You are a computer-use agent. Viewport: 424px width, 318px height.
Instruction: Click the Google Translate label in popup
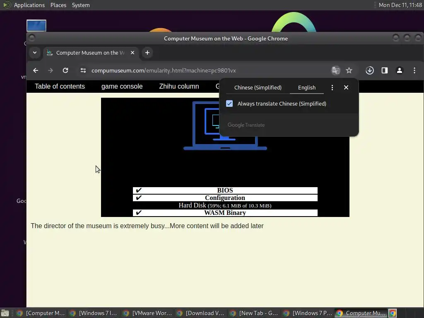[246, 125]
